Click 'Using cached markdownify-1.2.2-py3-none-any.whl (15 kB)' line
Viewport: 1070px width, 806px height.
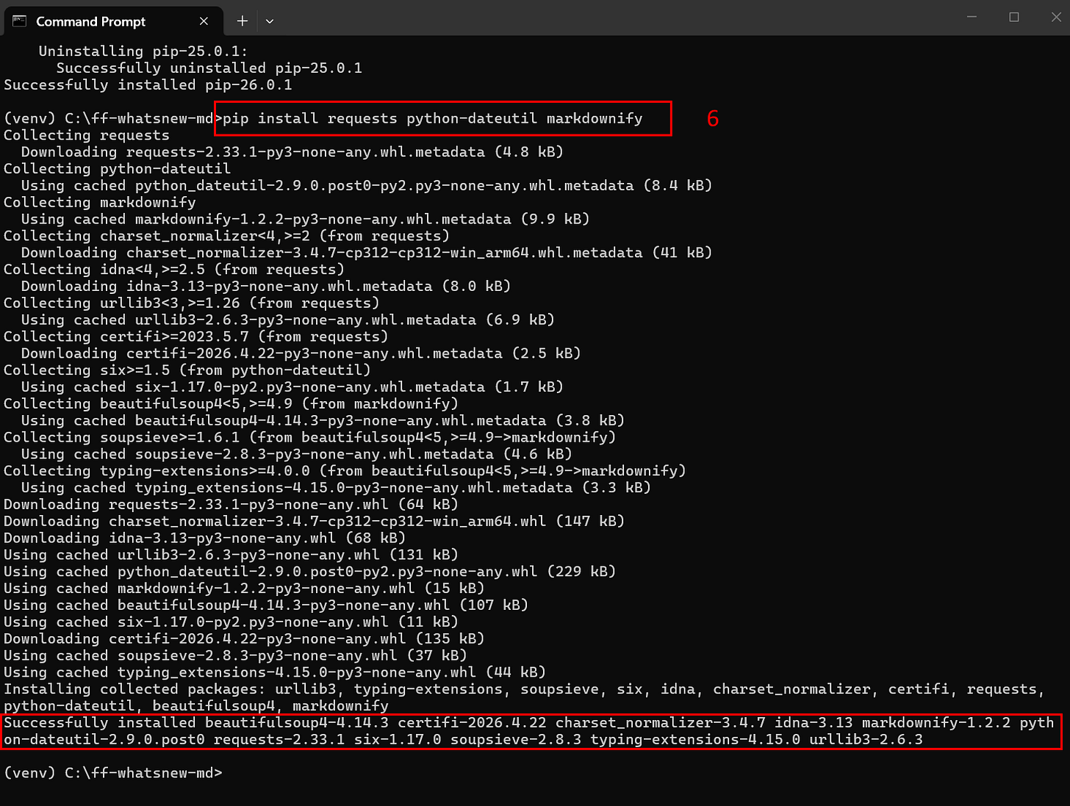pyautogui.click(x=244, y=589)
